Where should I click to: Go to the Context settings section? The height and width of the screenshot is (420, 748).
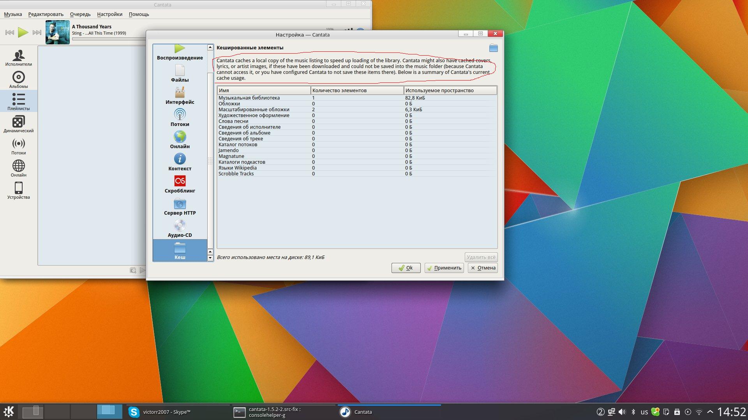click(x=180, y=162)
